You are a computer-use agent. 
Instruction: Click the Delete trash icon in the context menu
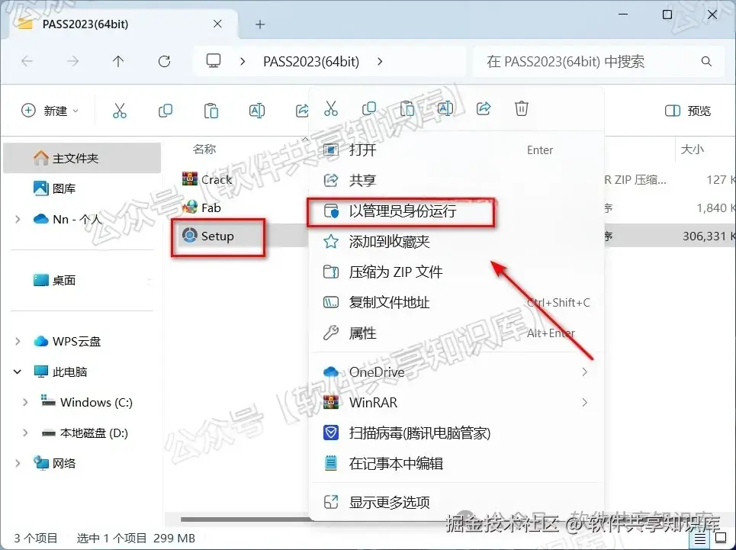(x=522, y=108)
